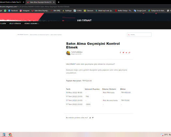This screenshot has width=171, height=137.
Task: Open the Mobil mp3 indir bookmark
Action: [x=104, y=10]
